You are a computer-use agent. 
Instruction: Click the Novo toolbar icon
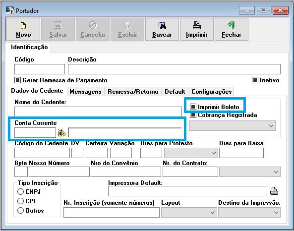tap(23, 25)
